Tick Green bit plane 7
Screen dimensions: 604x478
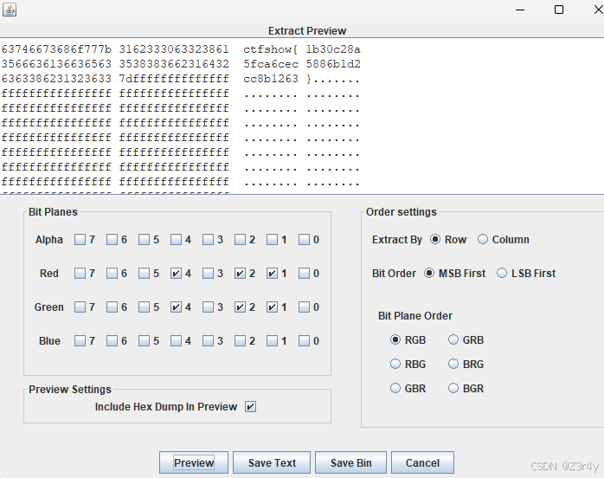pos(80,307)
